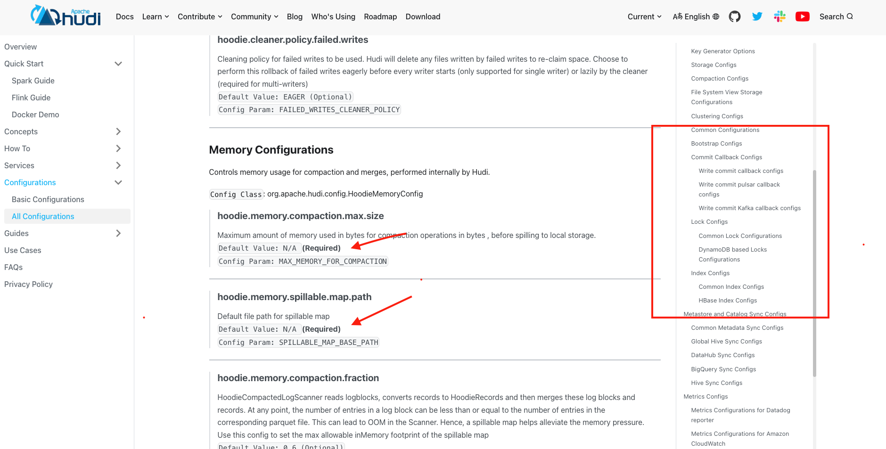The height and width of the screenshot is (449, 886).
Task: Jump to Lock Configs section
Action: (x=709, y=221)
